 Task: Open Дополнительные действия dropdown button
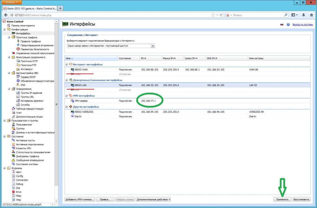153,199
